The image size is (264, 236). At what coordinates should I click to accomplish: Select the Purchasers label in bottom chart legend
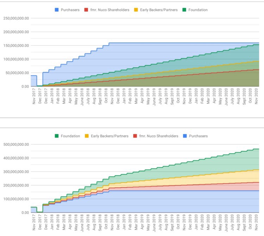pos(198,136)
